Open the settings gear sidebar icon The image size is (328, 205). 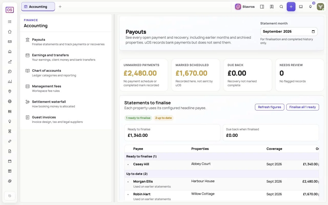[x=10, y=181]
